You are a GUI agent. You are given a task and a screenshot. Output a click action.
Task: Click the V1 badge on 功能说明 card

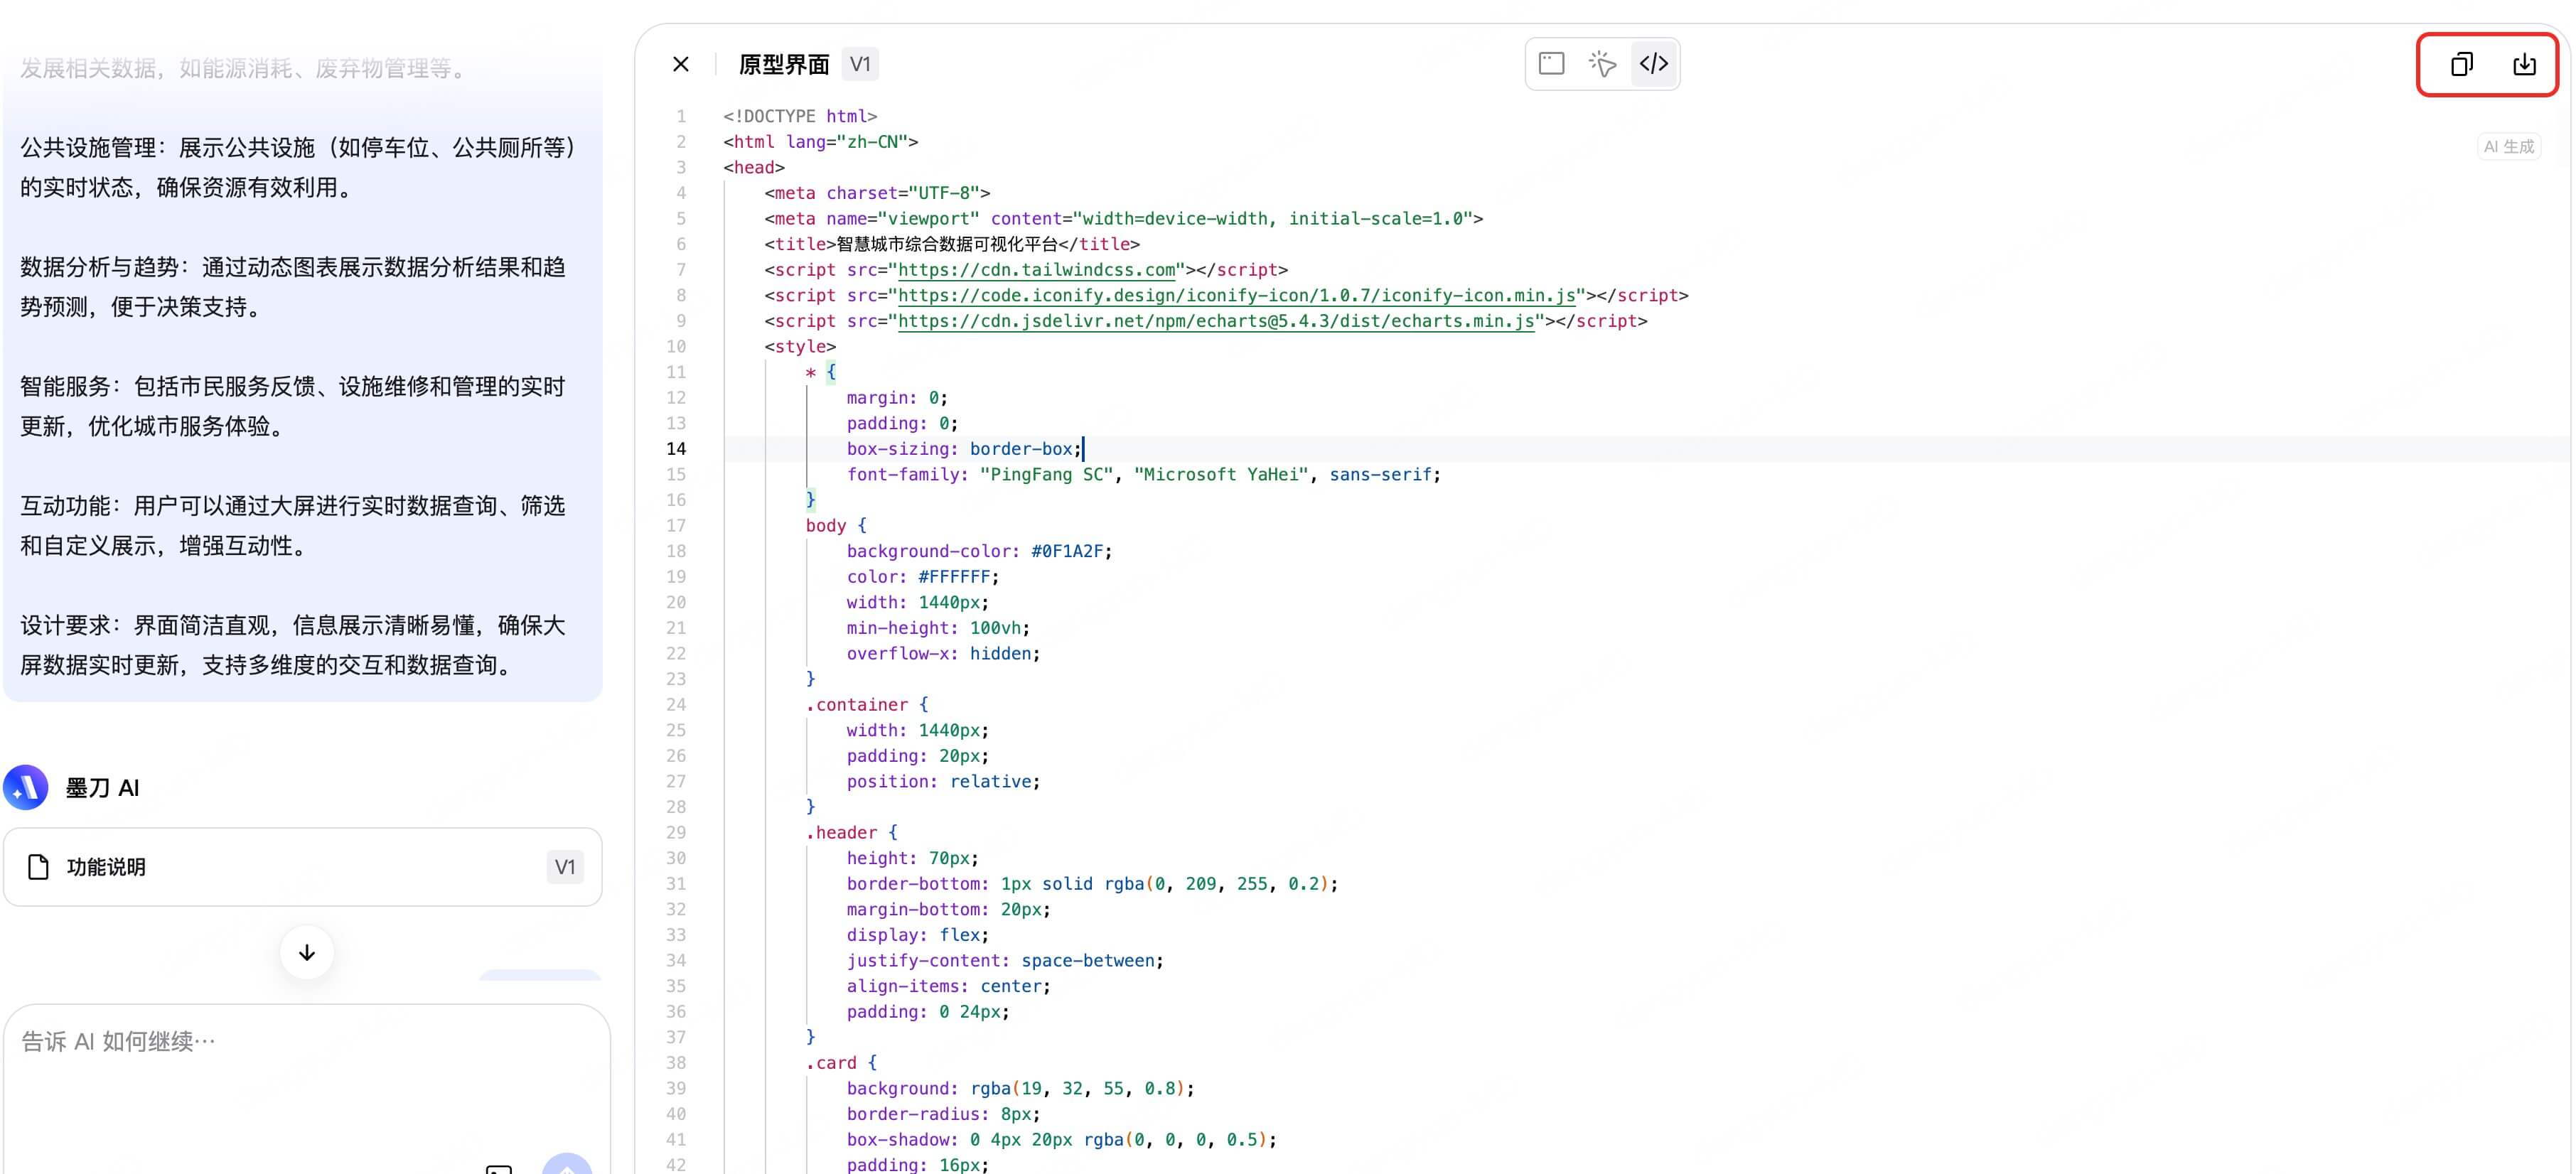(x=565, y=867)
